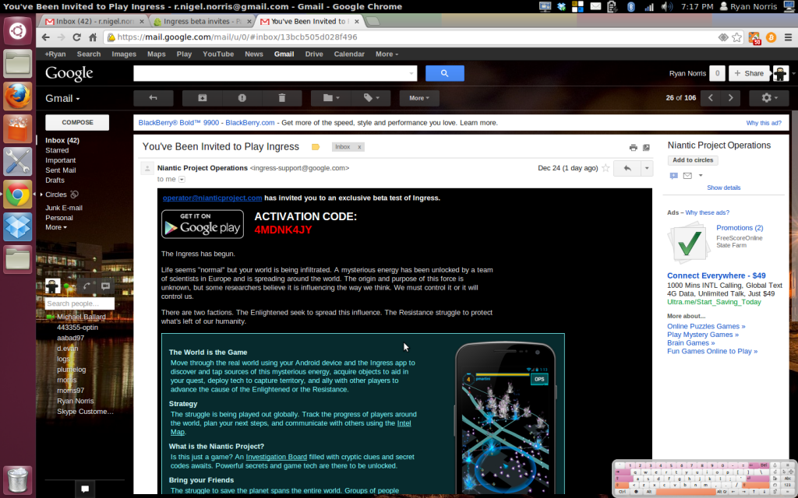Open the More menu in Google bar
This screenshot has height=498, width=798.
(387, 54)
